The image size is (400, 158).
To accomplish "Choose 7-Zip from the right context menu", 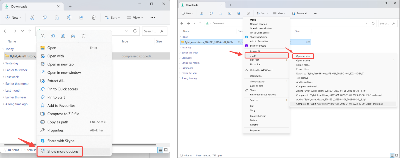I will pos(267,56).
